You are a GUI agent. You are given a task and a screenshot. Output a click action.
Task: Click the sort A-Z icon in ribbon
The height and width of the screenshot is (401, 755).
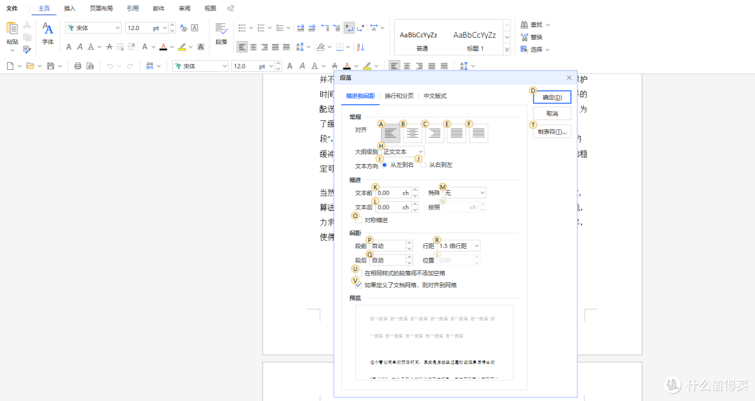pos(361,47)
